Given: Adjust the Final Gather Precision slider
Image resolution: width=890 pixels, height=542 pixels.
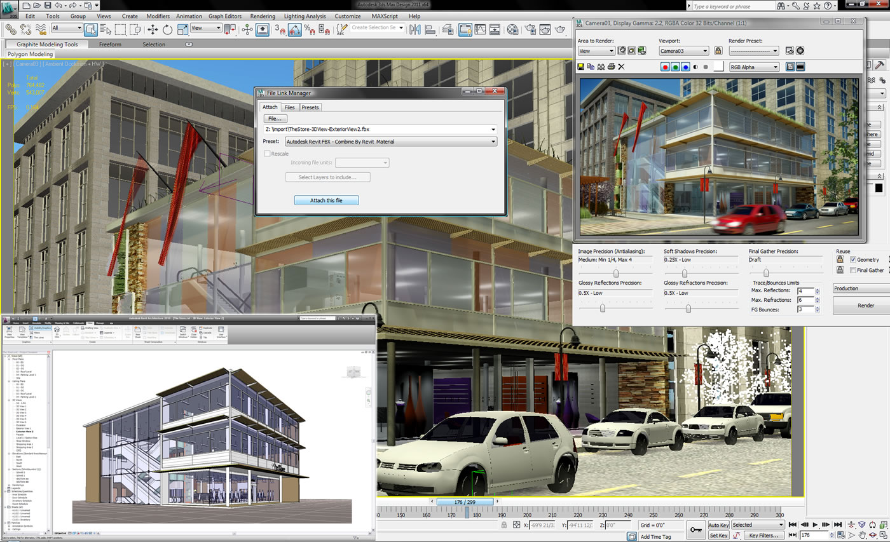Looking at the screenshot, I should click(x=766, y=273).
